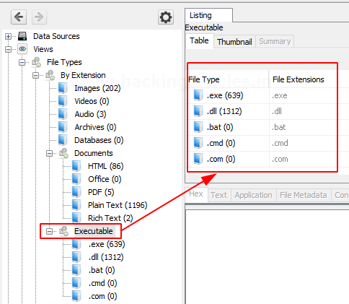Switch to the Thumbnail tab
This screenshot has width=349, height=304.
(234, 42)
